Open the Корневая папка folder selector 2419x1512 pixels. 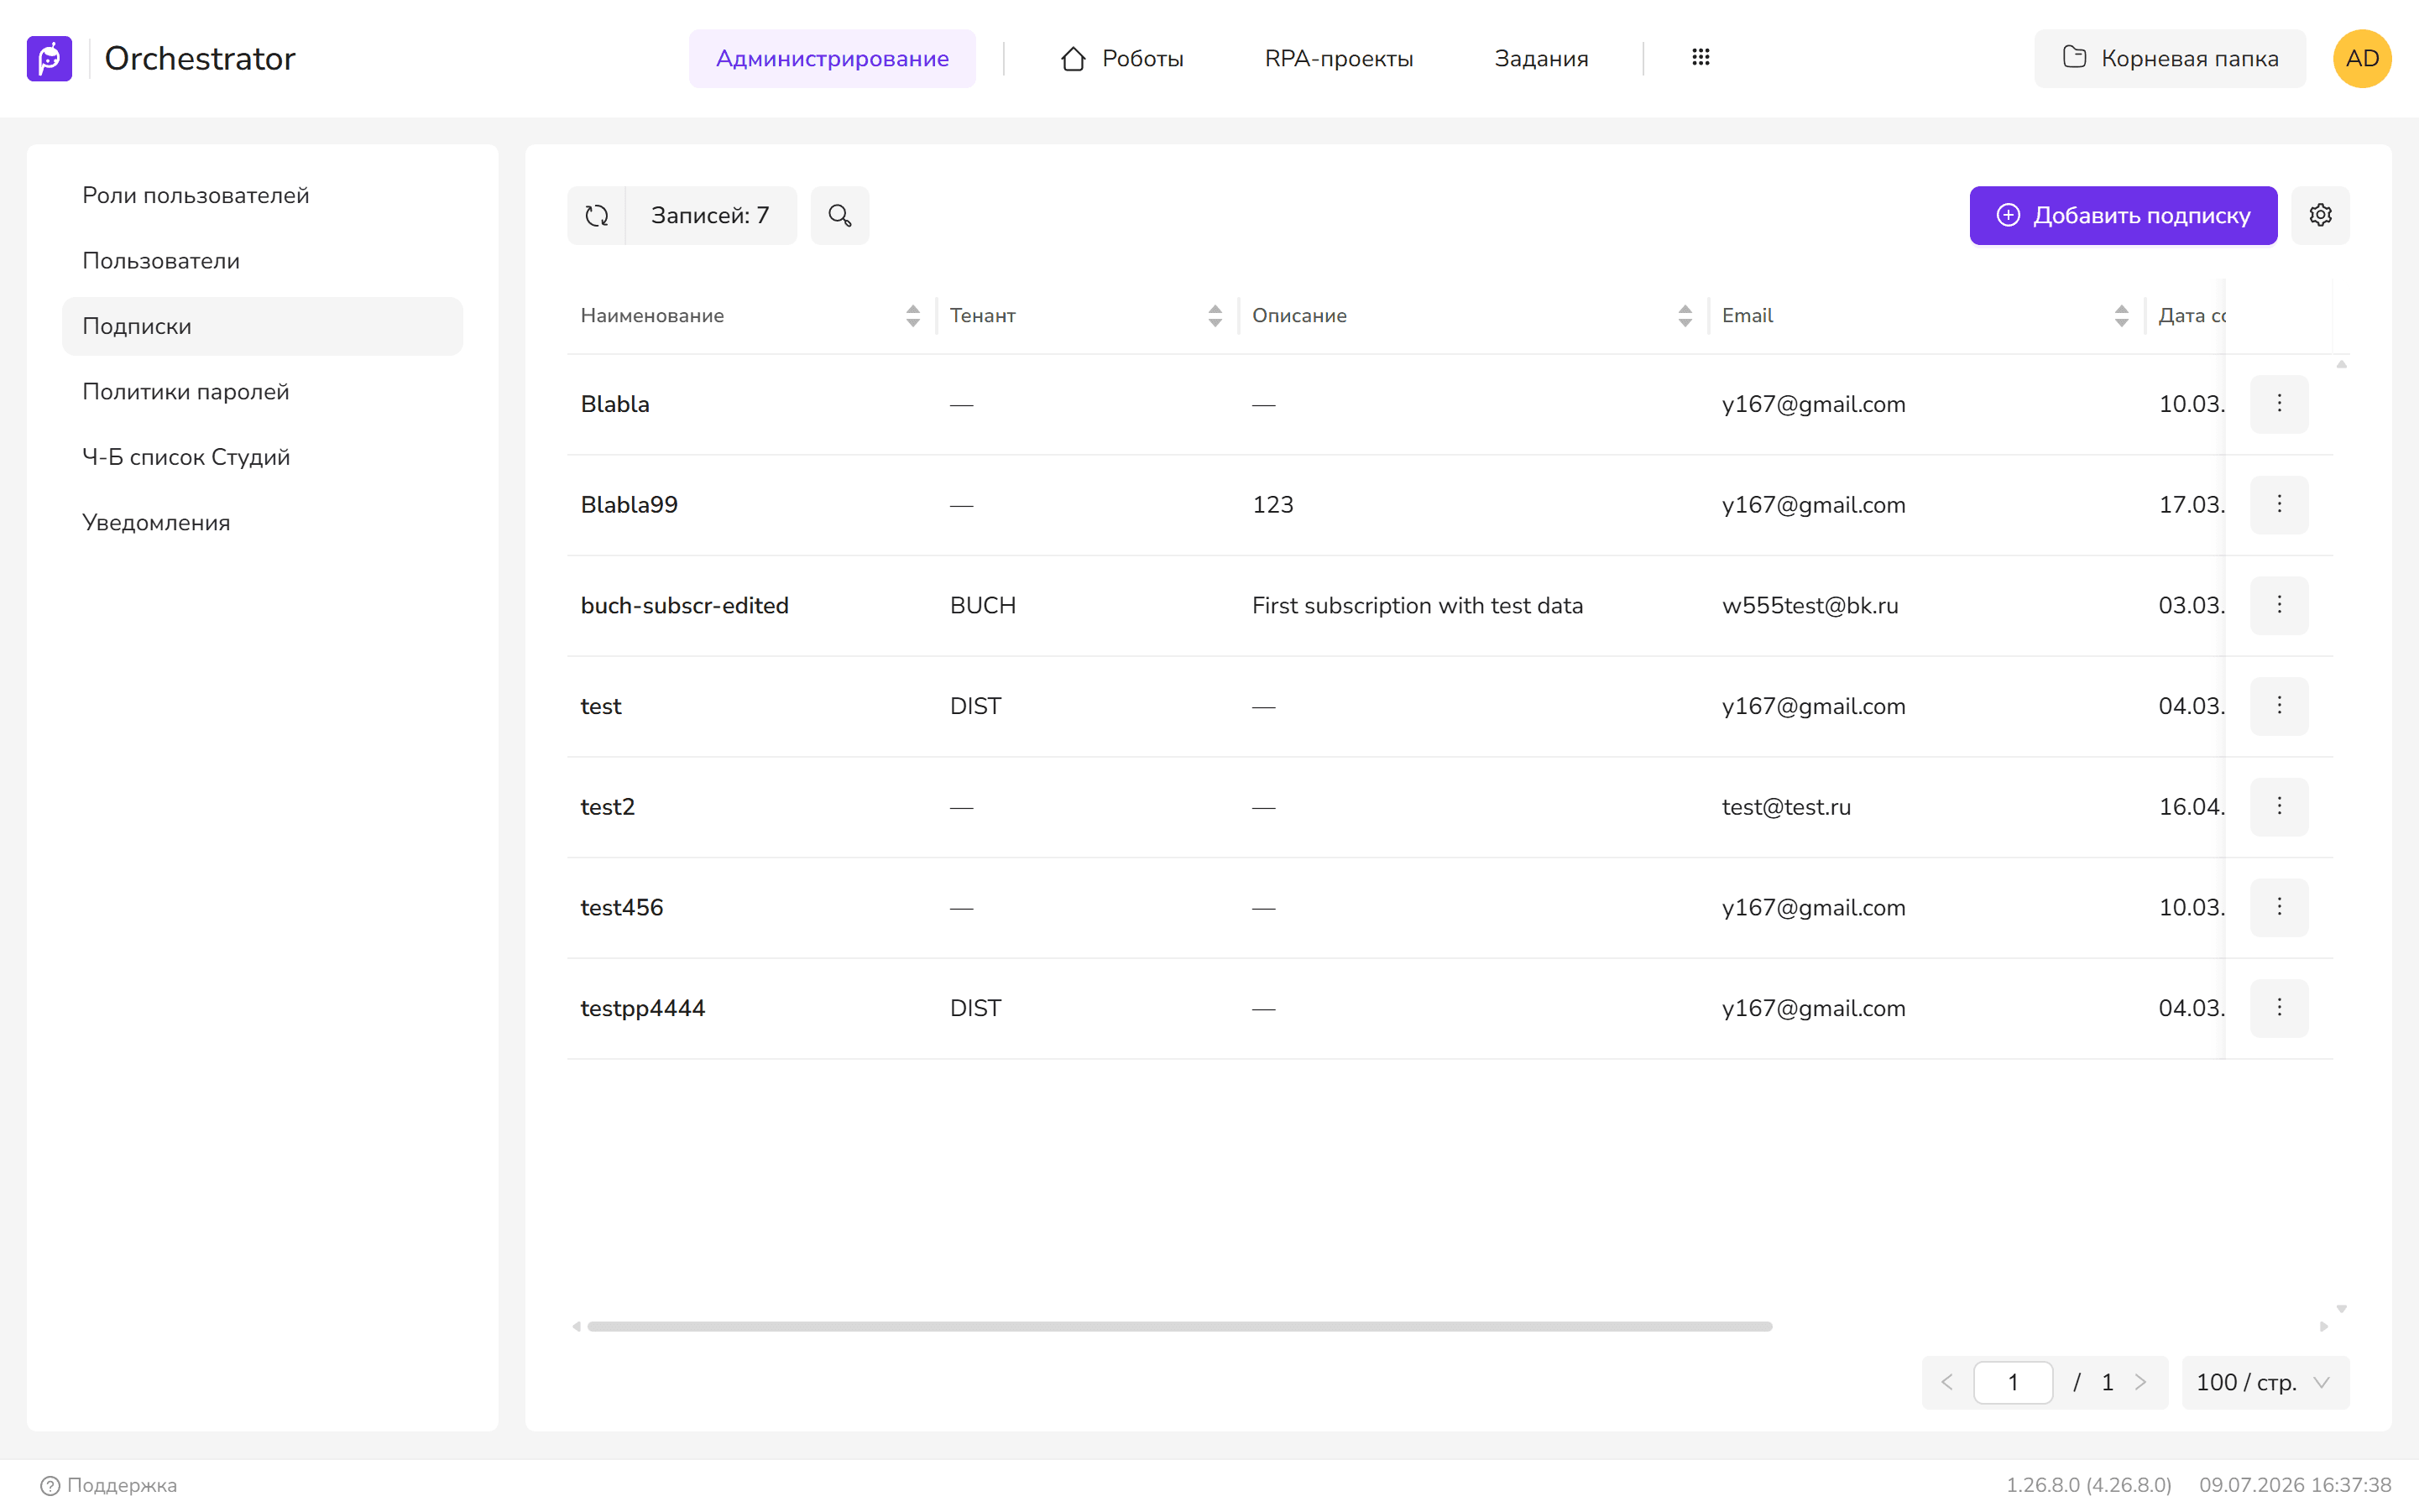[x=2170, y=58]
